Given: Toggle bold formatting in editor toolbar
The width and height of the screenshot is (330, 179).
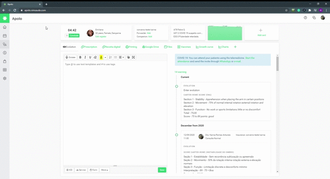Looking at the screenshot, I should click(80, 57).
